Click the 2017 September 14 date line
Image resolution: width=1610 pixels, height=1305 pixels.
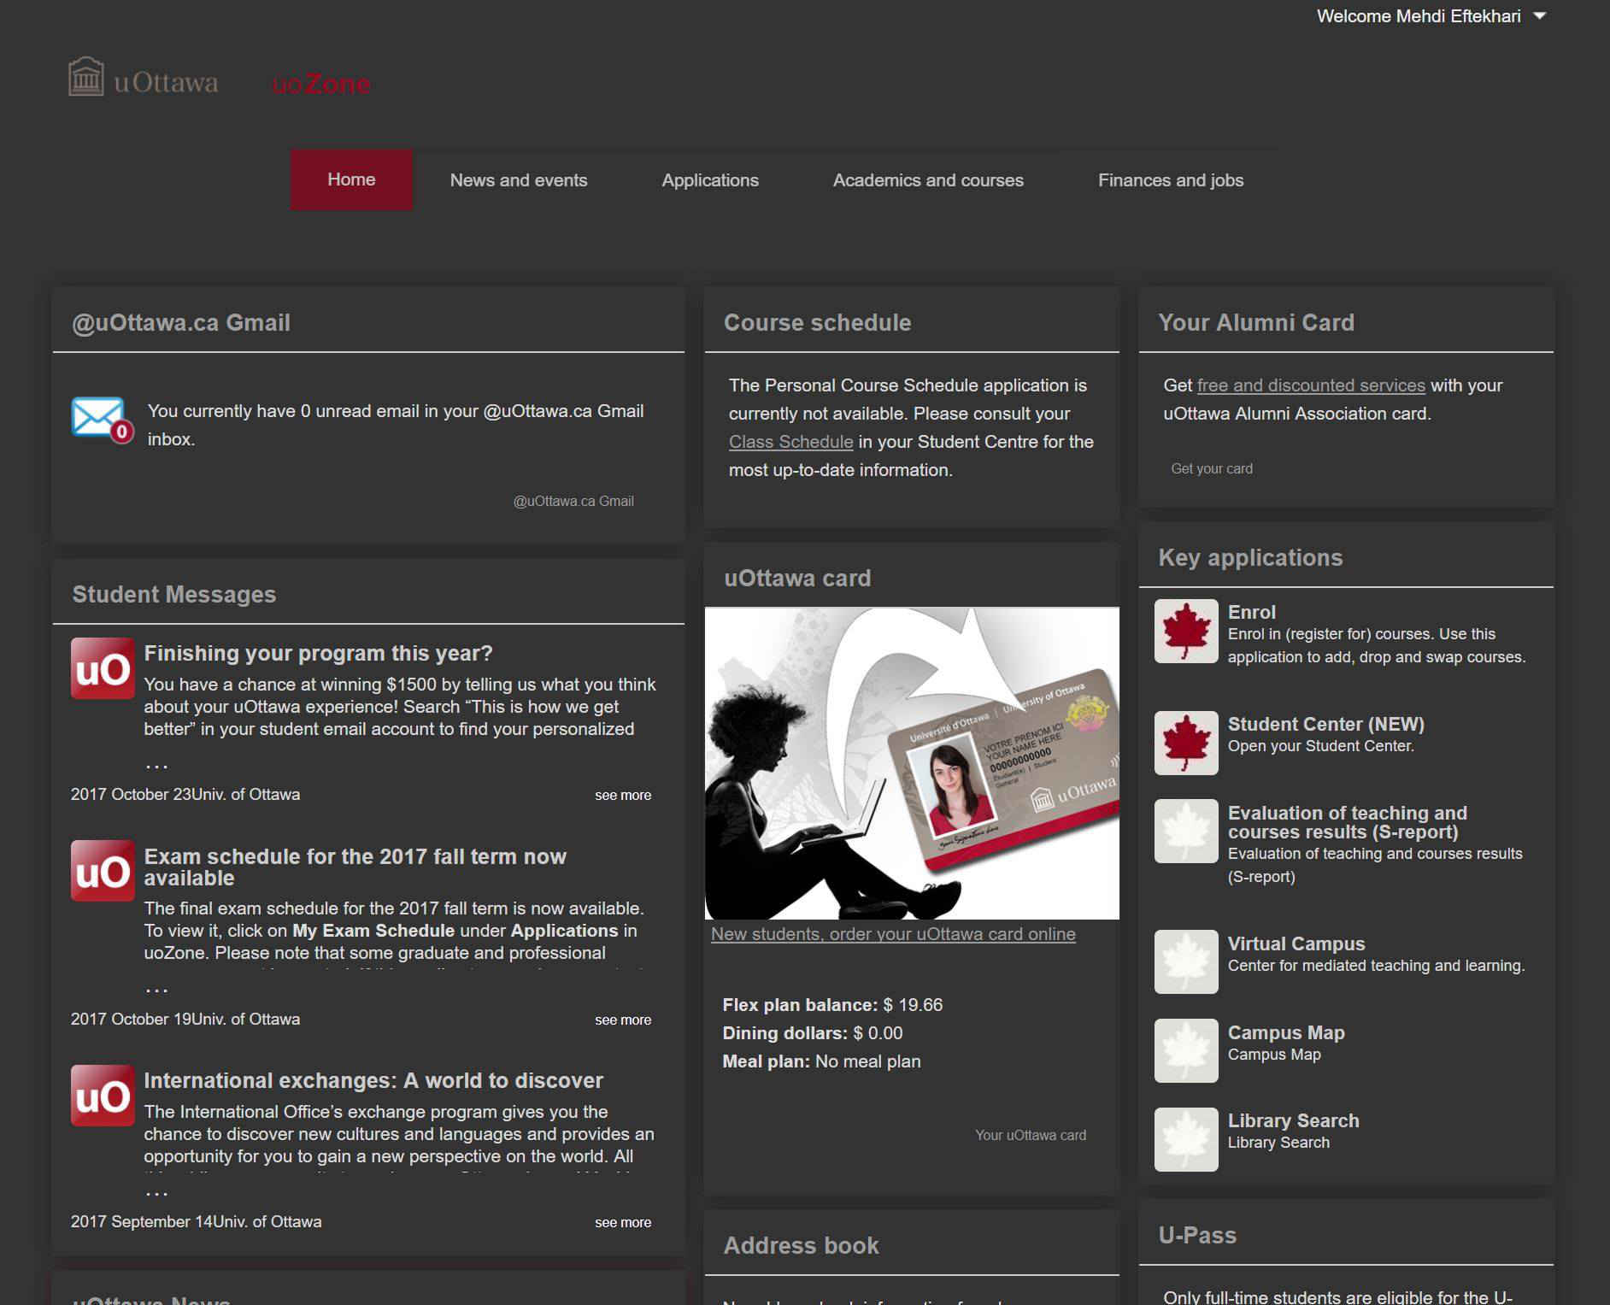coord(197,1222)
